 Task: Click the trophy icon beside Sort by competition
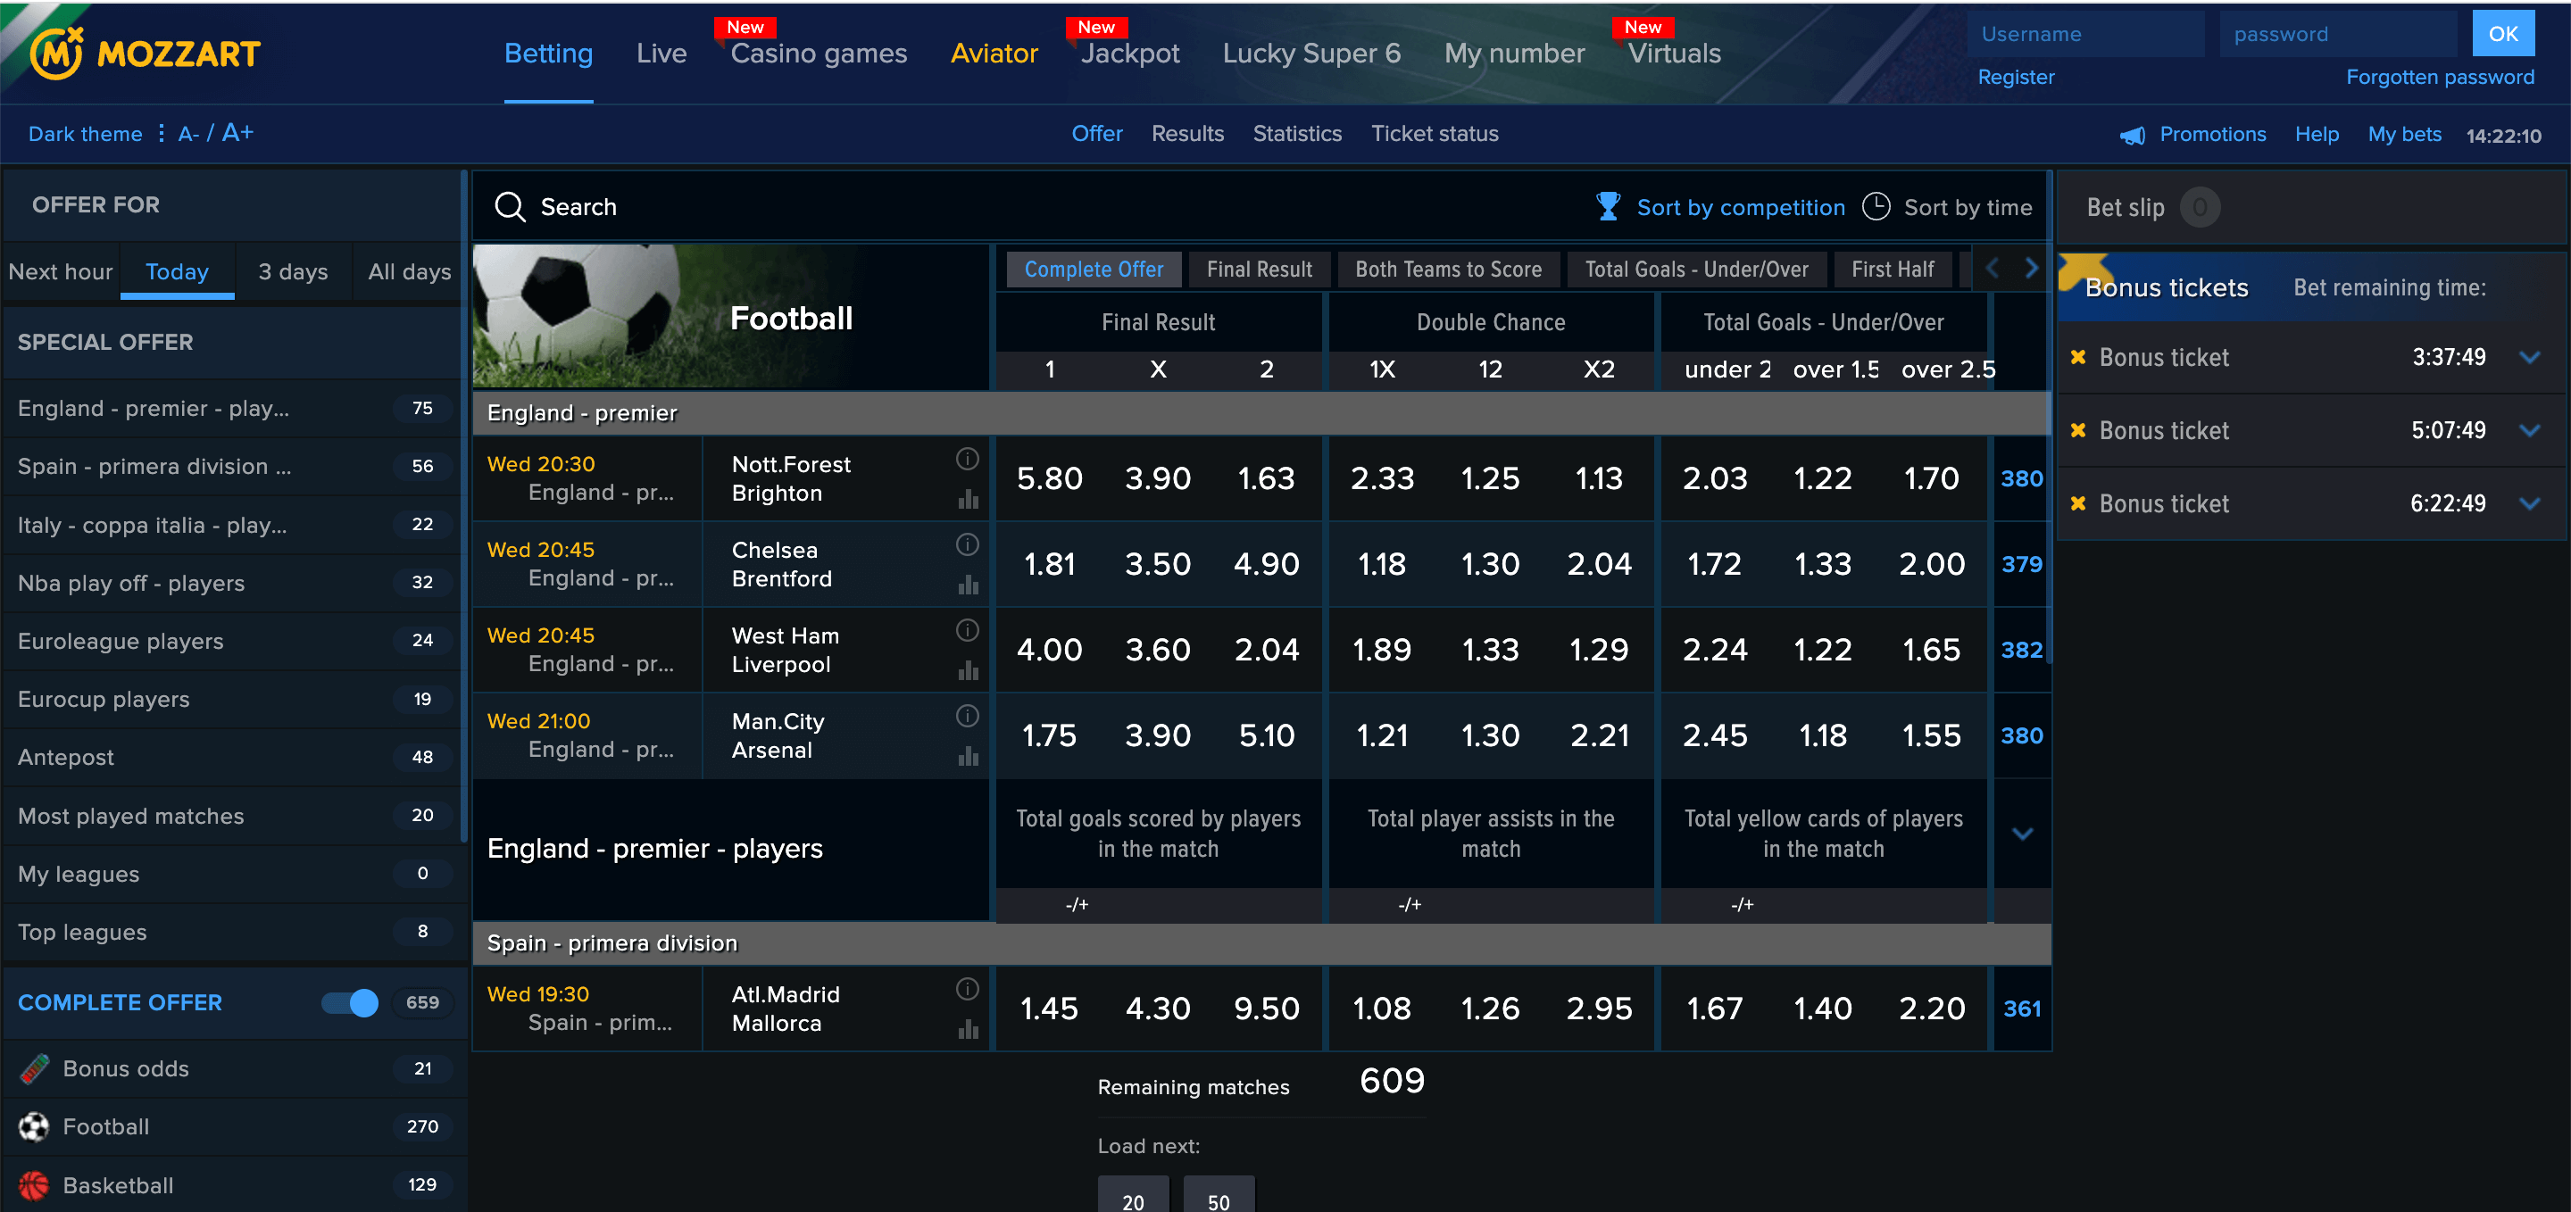[x=1608, y=206]
